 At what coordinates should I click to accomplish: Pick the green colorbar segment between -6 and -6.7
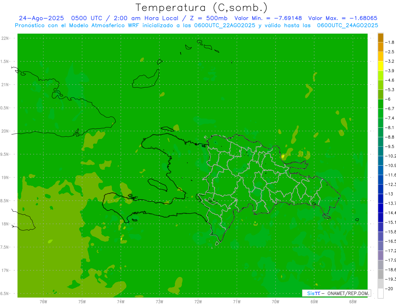click(x=380, y=104)
